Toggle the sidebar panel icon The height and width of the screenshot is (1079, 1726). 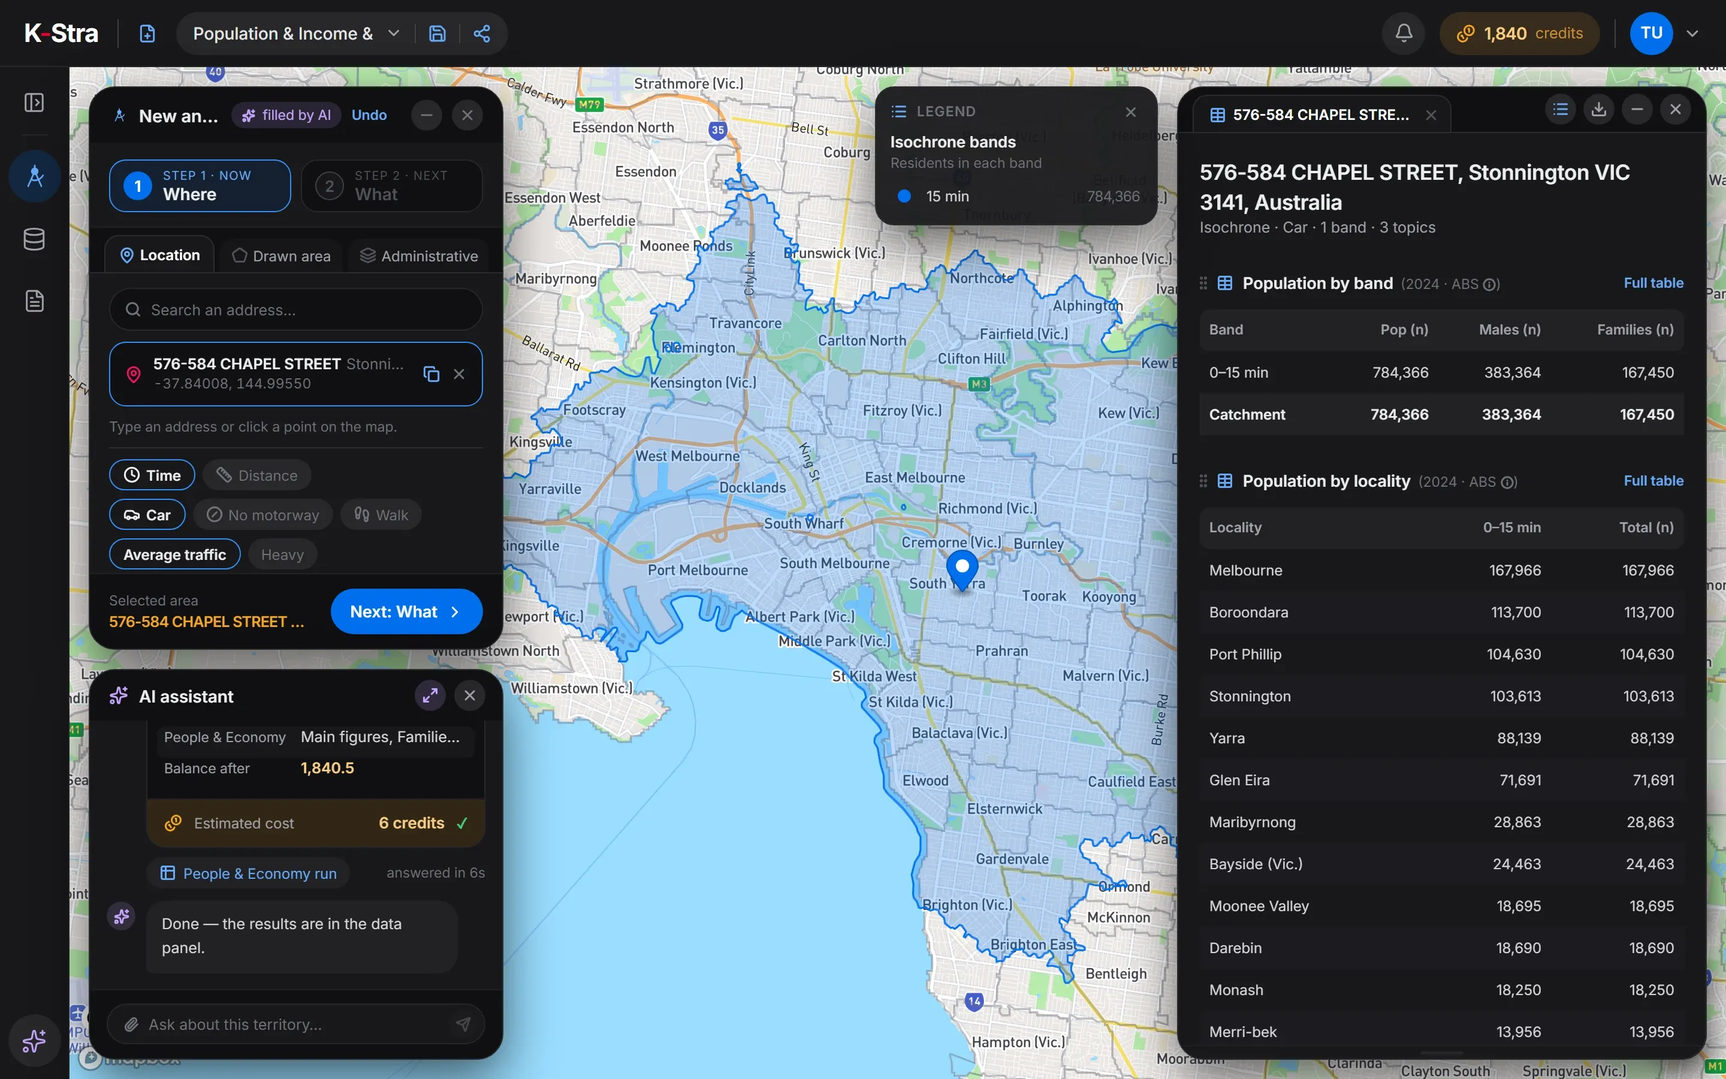click(34, 103)
